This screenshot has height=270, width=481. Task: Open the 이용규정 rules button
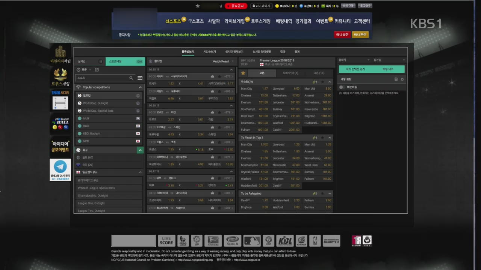[348, 6]
